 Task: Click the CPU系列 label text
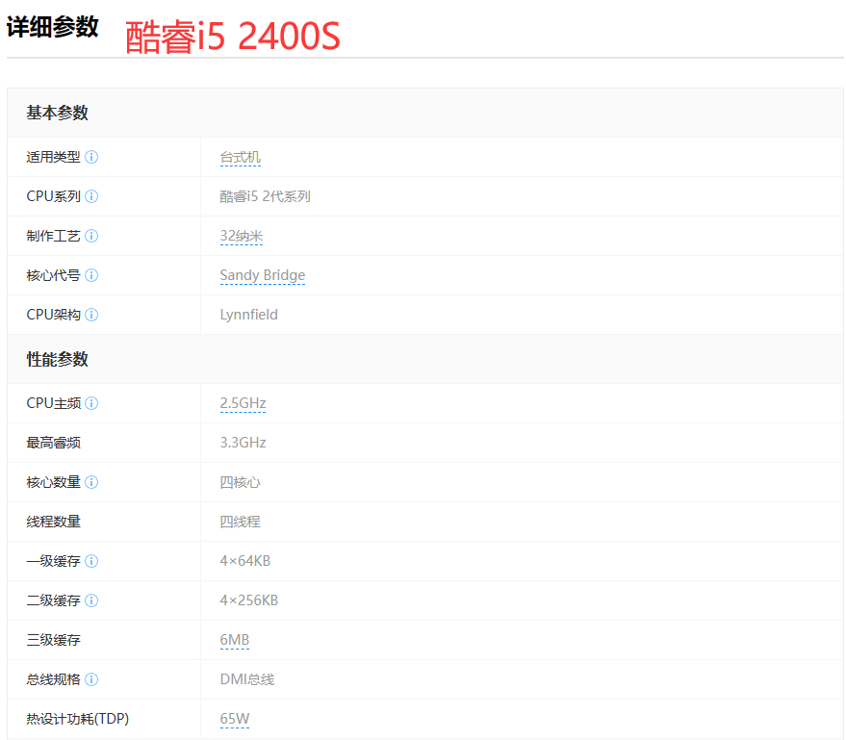53,196
